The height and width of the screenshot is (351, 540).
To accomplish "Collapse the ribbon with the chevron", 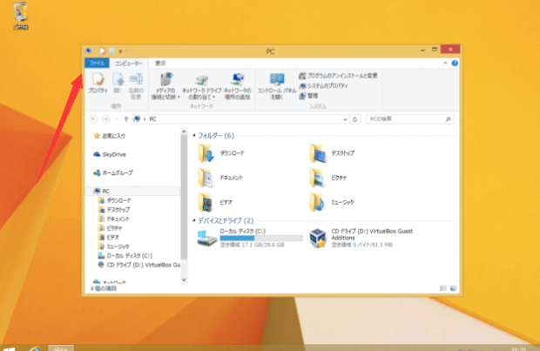I will click(445, 63).
